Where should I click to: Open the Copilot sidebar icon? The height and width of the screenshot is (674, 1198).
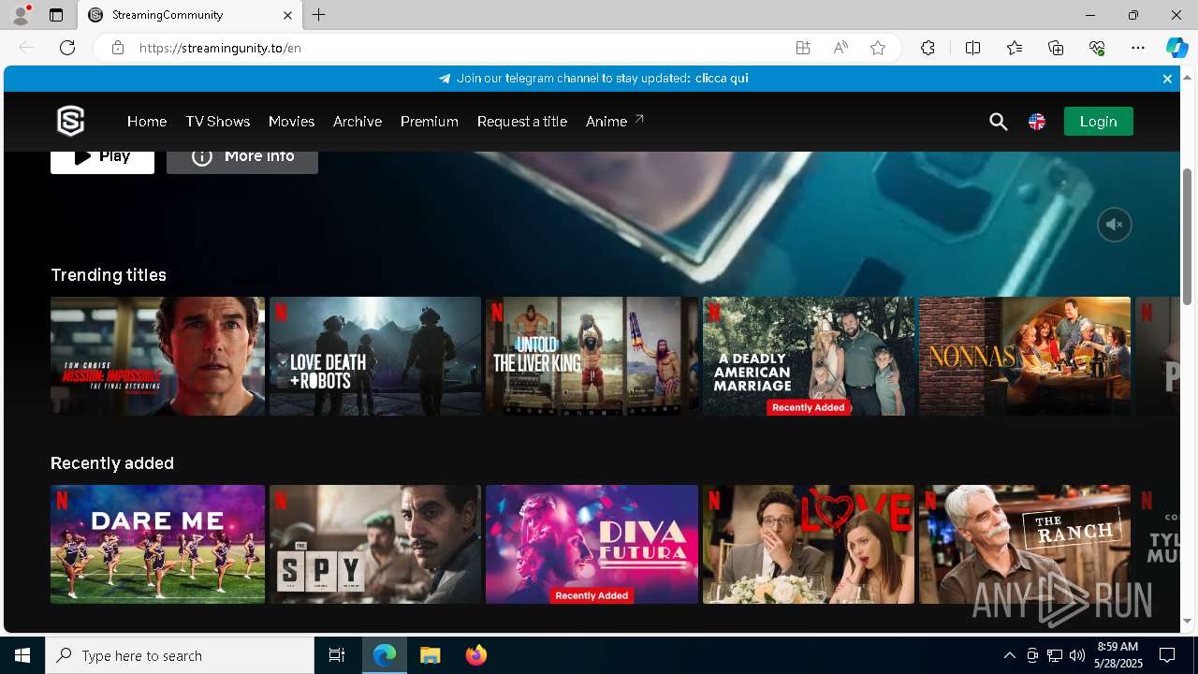coord(1176,48)
